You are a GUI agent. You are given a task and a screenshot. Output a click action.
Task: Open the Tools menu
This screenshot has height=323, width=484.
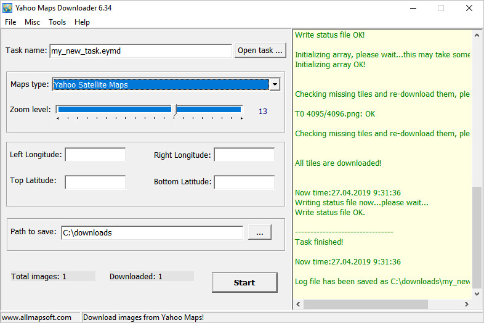tap(57, 22)
